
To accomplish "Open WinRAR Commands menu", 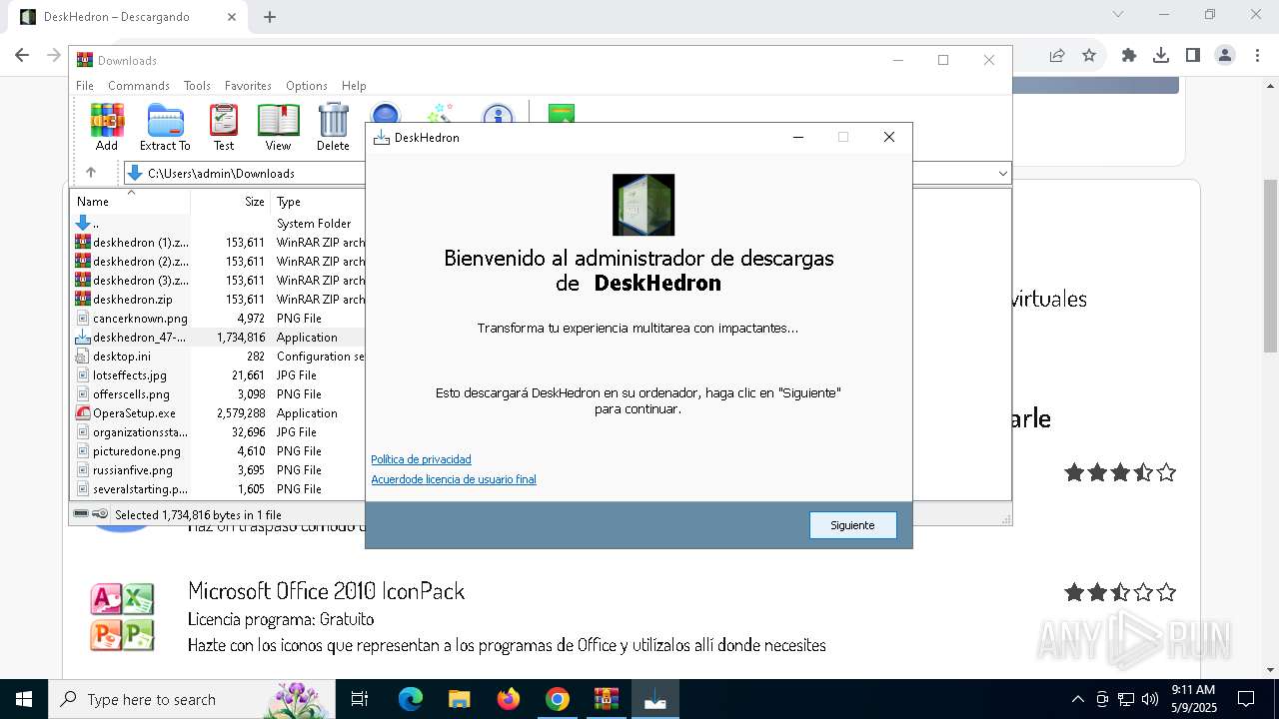I will click(139, 86).
